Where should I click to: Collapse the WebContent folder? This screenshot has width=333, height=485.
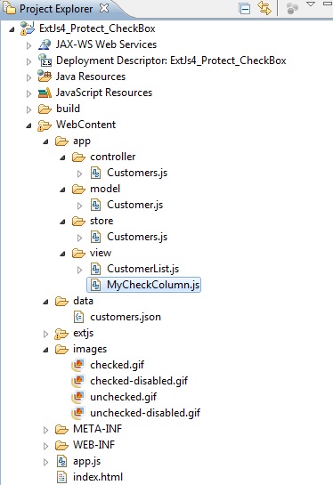pos(28,125)
